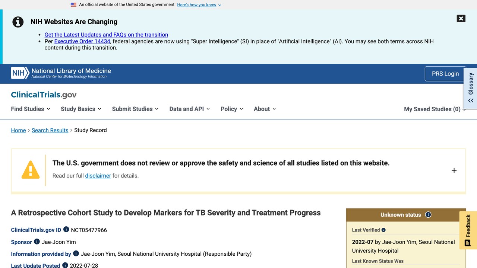Close the NIH Websites Are Changing banner

461,19
